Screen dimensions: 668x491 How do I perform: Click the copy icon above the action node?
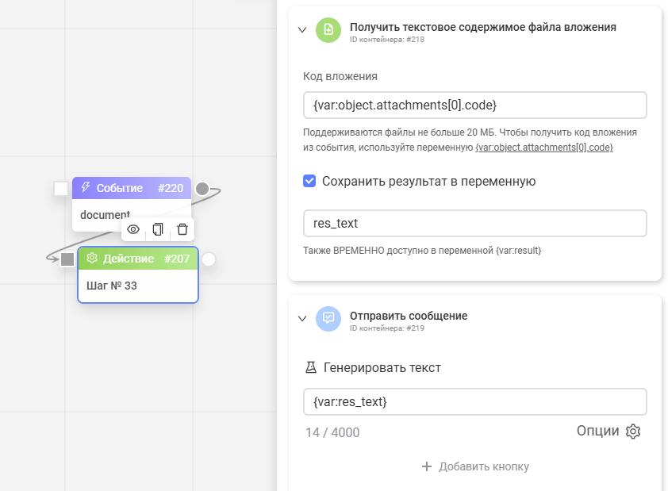click(158, 229)
